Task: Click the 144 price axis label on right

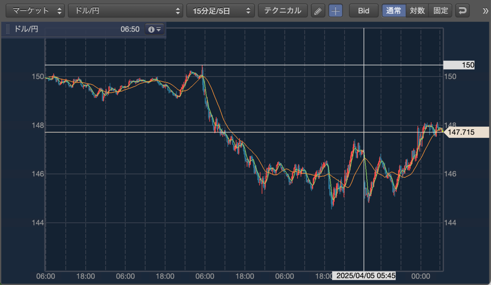Action: [450, 223]
